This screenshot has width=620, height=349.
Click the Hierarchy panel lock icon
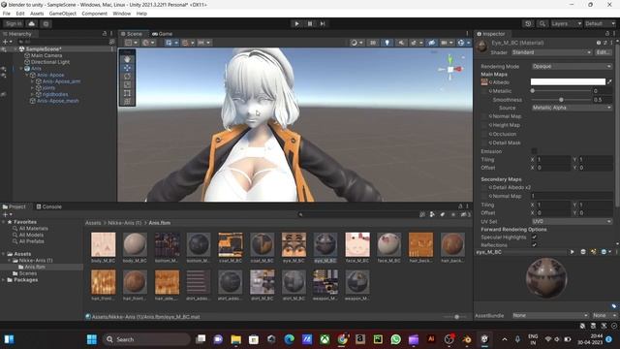click(105, 34)
